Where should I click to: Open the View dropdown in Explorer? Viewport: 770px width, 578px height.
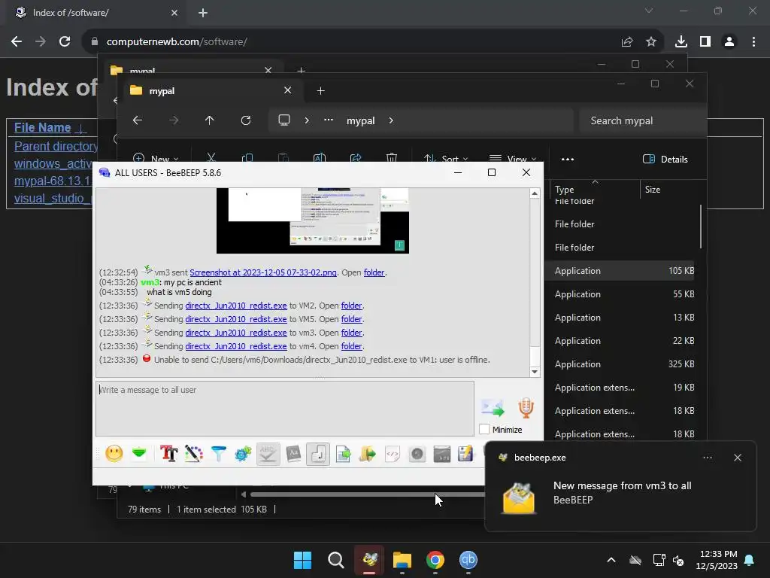coord(513,158)
